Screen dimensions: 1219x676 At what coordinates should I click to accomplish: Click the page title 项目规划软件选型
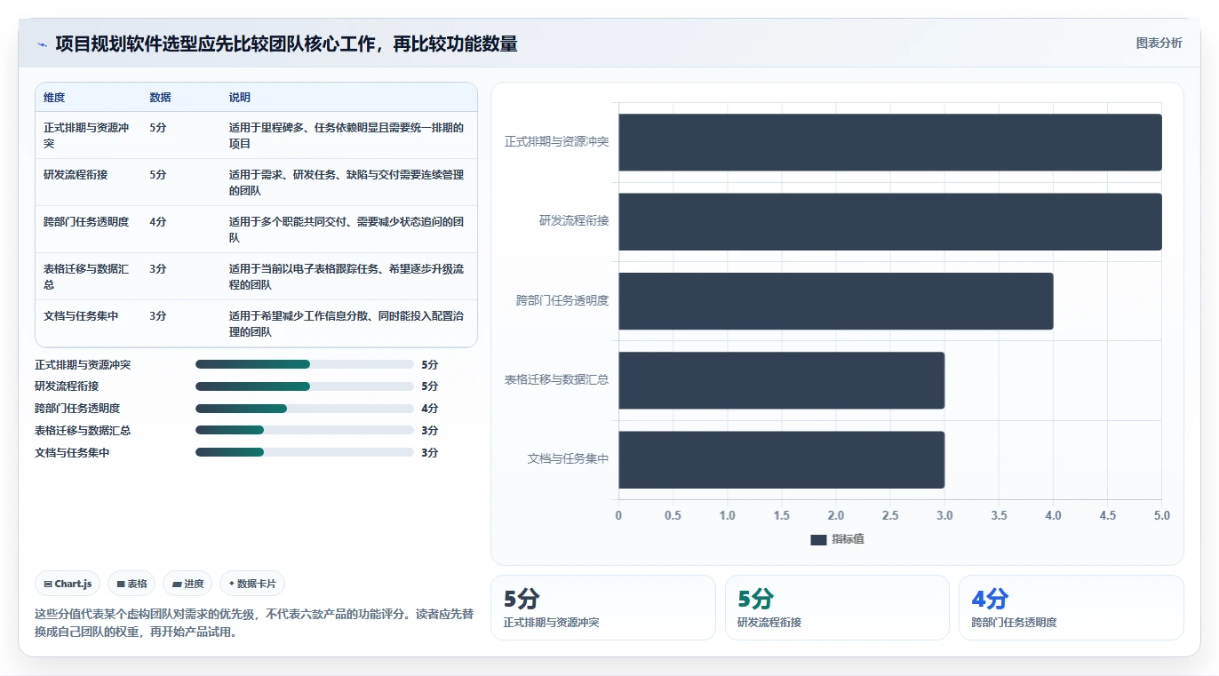click(x=286, y=44)
